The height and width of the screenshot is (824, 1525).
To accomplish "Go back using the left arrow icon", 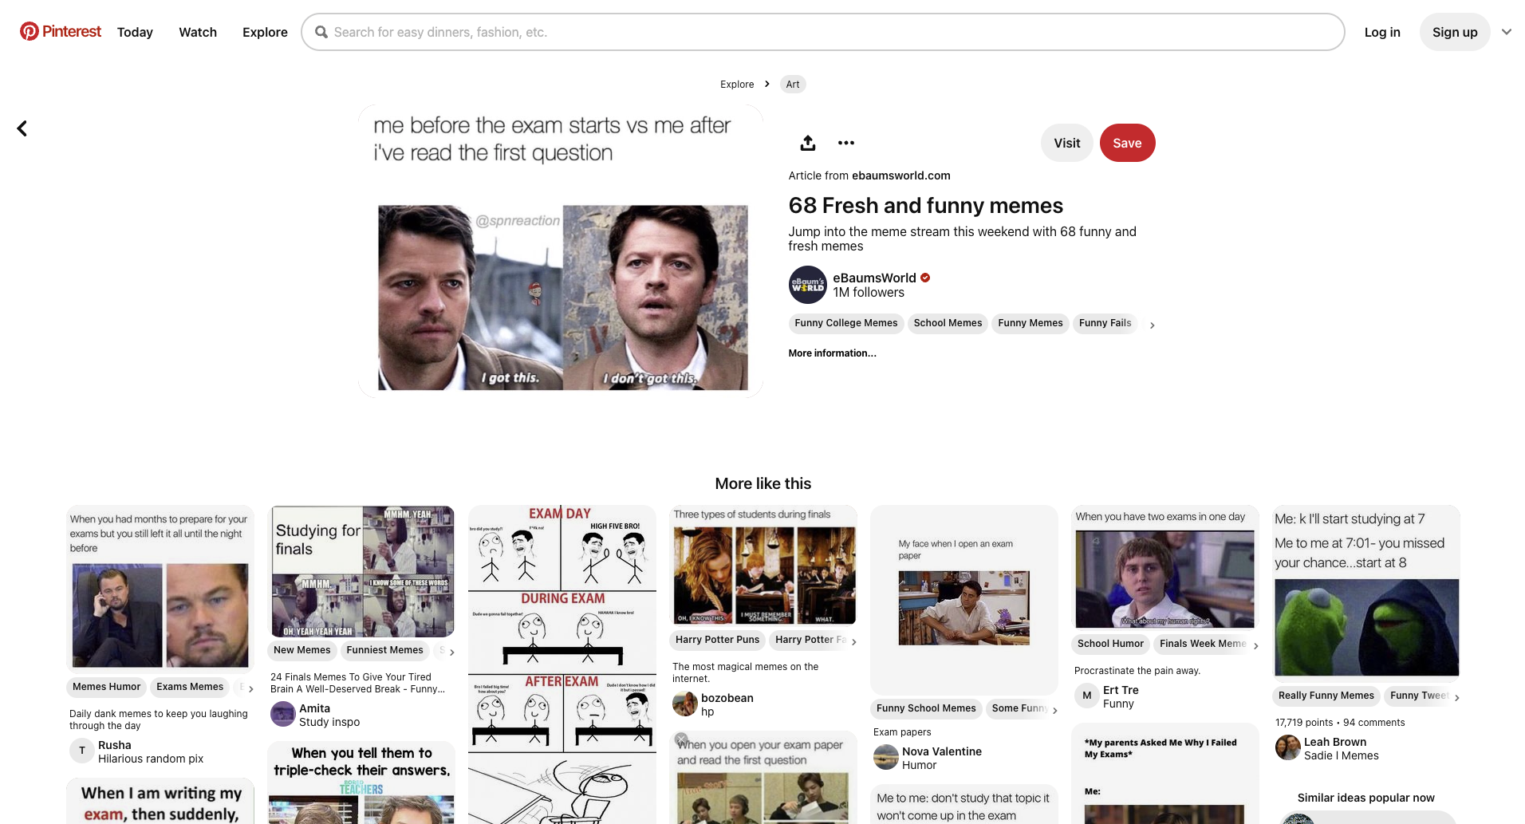I will (x=22, y=128).
